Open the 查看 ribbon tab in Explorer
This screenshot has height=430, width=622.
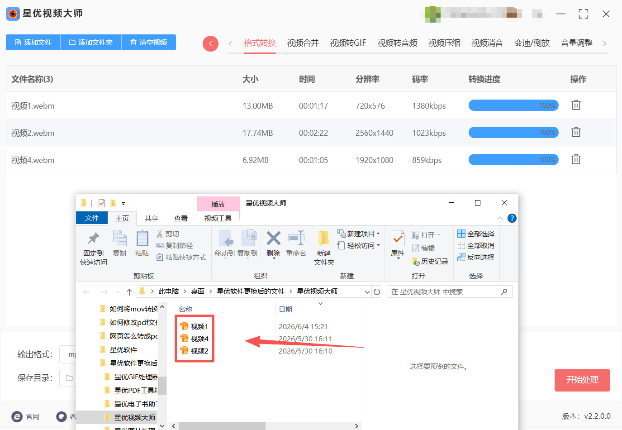click(181, 218)
